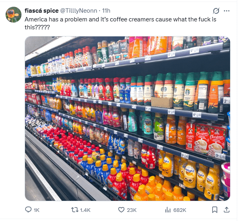Viewport: 242px width, 221px height.
Task: Open the three-dot more options menu
Action: (227, 11)
